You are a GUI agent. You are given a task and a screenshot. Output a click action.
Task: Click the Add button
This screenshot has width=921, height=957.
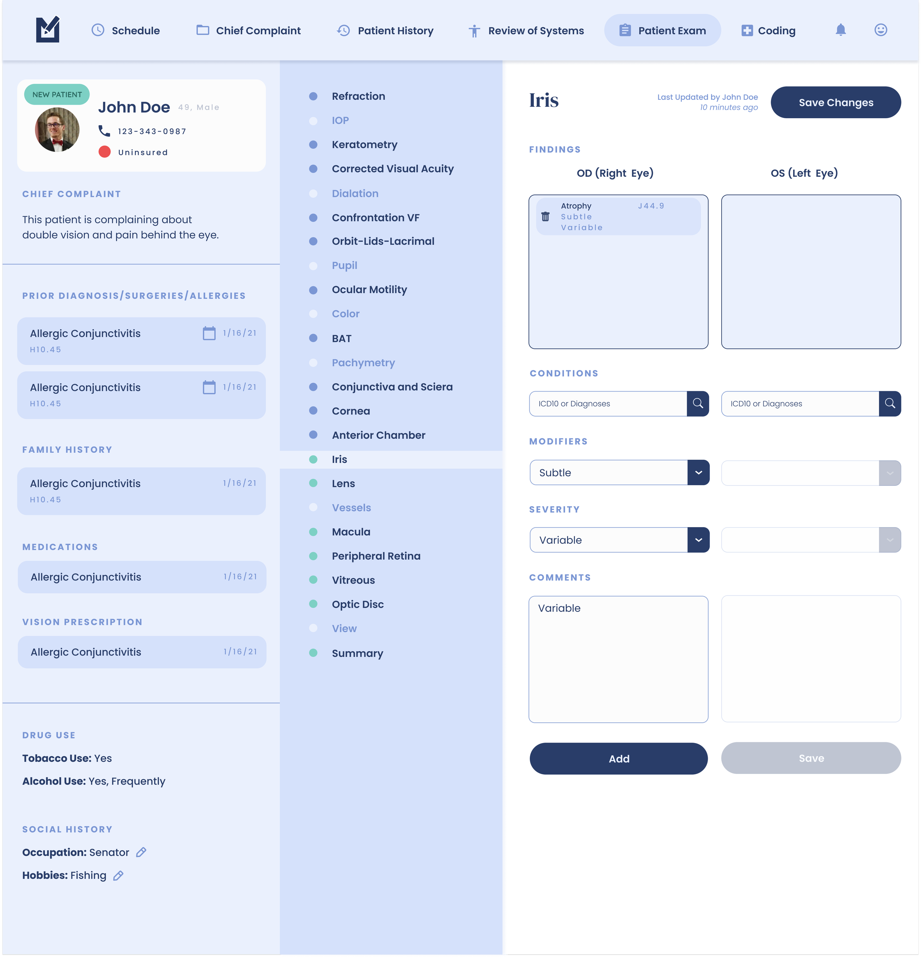(x=618, y=758)
